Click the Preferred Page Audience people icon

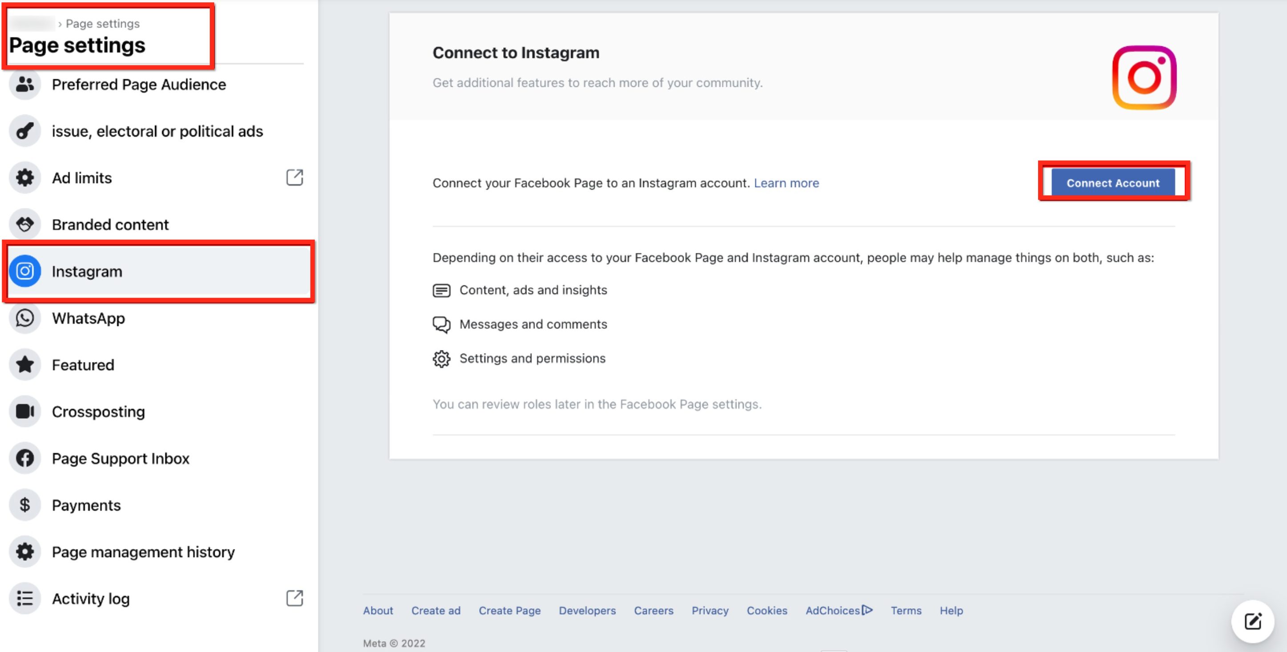click(24, 85)
